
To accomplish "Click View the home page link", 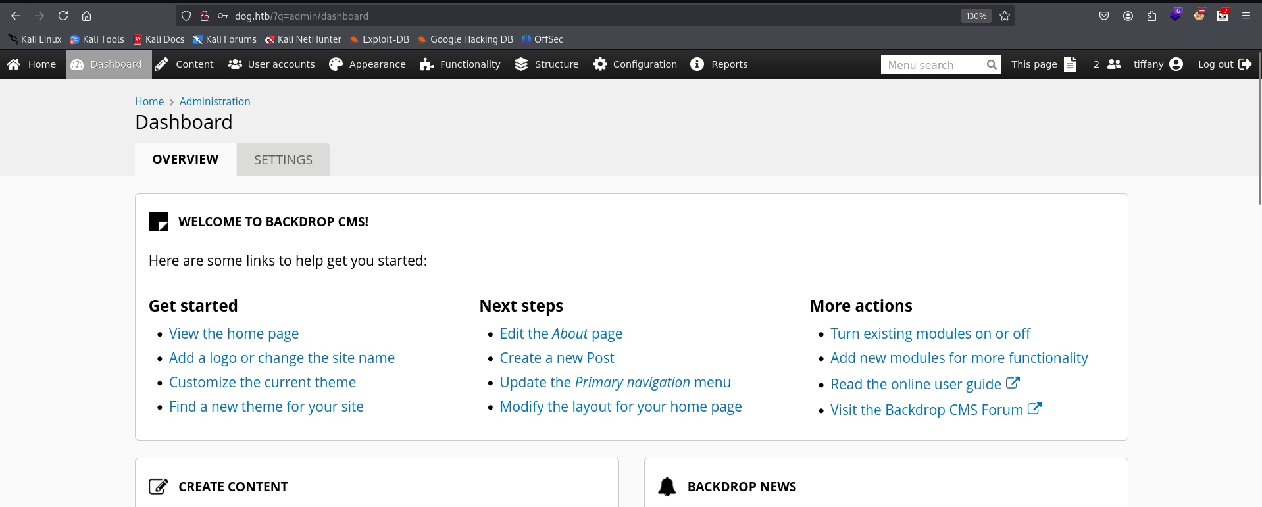I will [234, 333].
